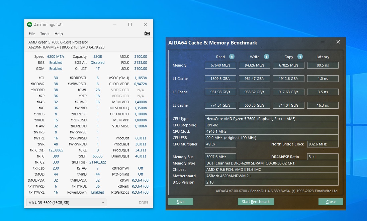
Task: Click the CPU Multiplier 49.5x field
Action: tap(220, 144)
